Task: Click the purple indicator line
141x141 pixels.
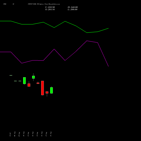Action: [54, 49]
